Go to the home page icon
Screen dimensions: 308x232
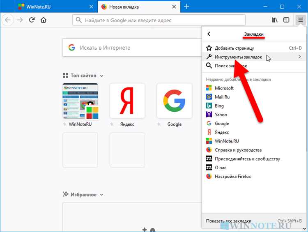[44, 20]
